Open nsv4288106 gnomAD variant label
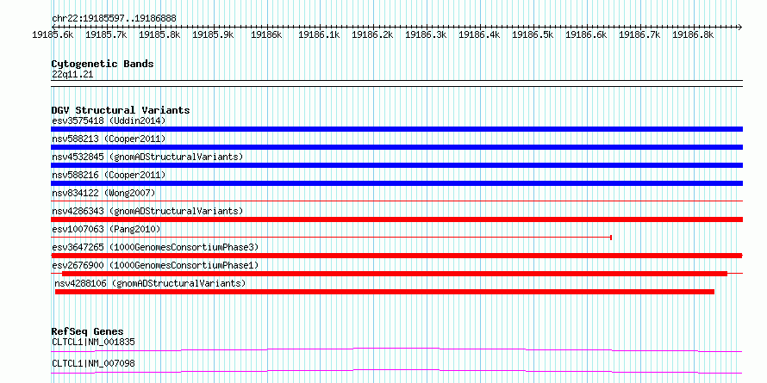This screenshot has height=383, width=767. tap(150, 283)
